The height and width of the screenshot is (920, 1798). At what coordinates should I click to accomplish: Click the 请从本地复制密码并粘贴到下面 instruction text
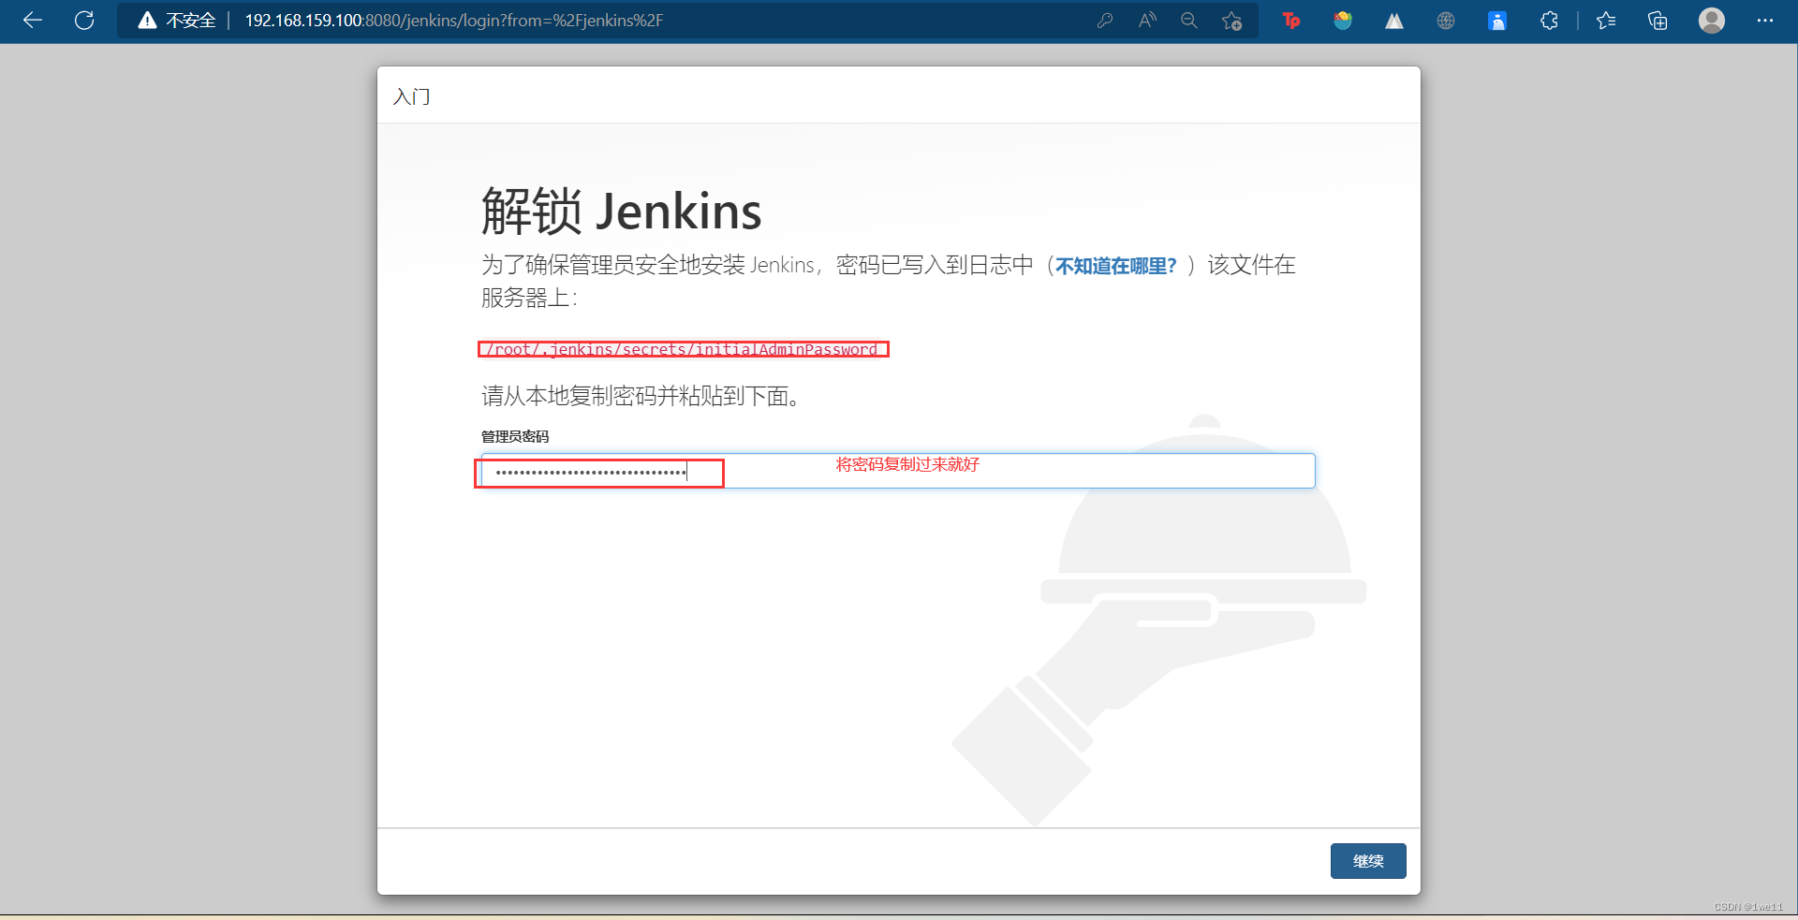click(x=641, y=396)
